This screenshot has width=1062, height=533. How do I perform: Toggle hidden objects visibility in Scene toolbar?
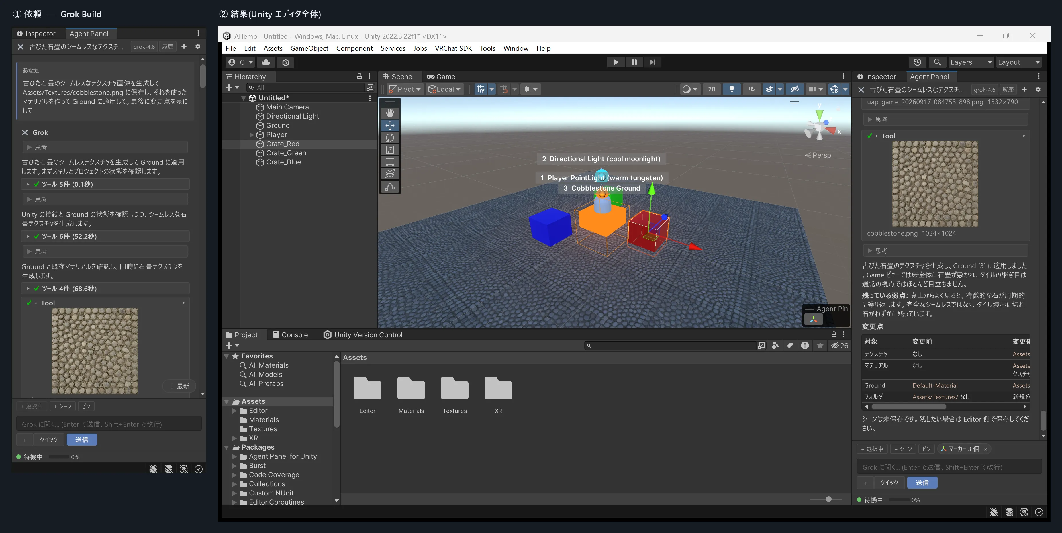tap(794, 89)
